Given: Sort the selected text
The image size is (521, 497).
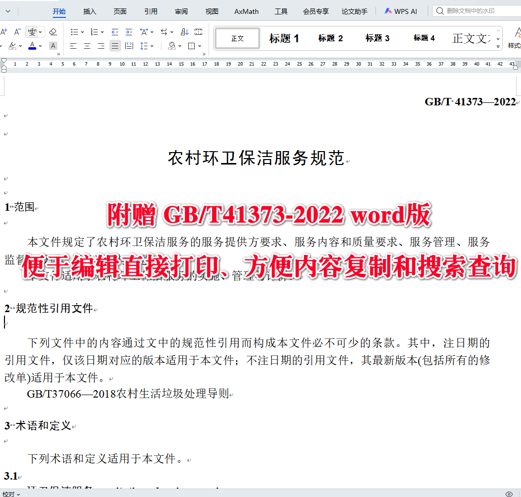Looking at the screenshot, I should (185, 32).
